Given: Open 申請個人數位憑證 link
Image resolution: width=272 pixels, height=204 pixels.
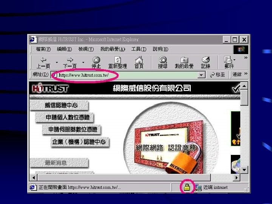Looking at the screenshot, I should point(65,117).
